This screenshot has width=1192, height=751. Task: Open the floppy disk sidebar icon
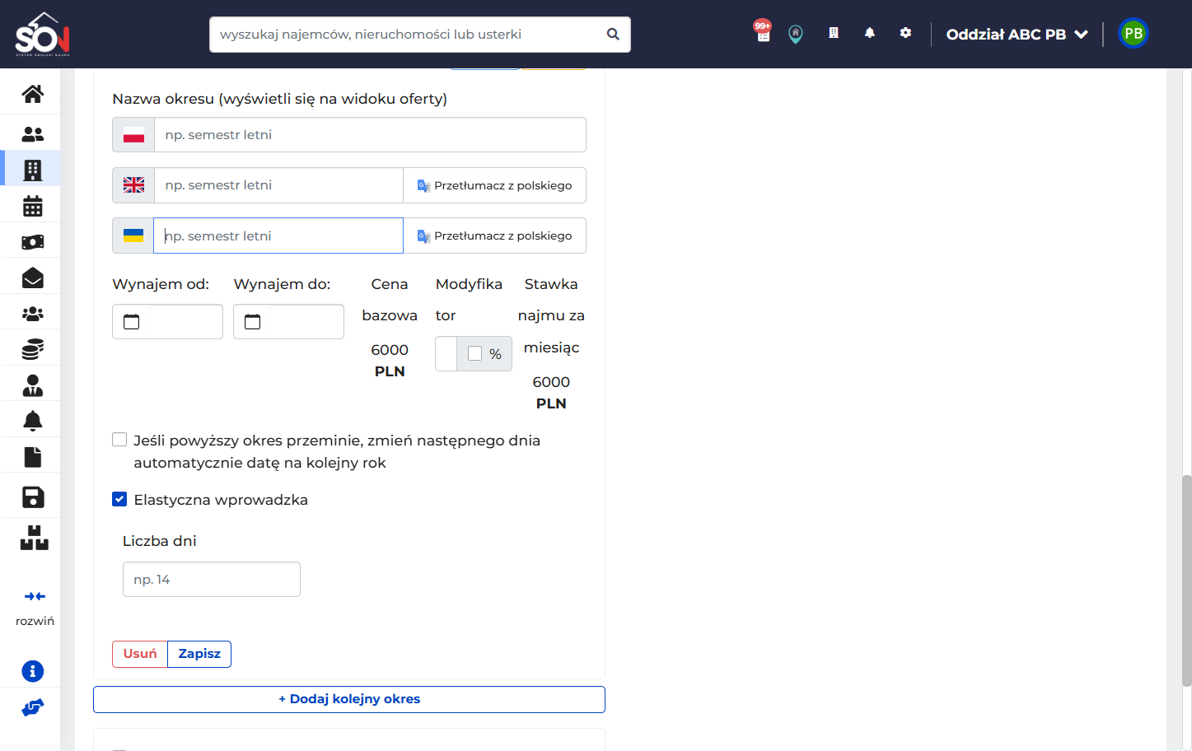[x=33, y=497]
